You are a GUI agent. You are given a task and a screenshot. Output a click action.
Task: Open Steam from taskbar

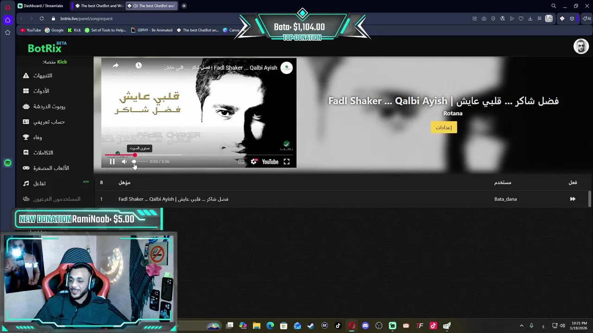[311, 326]
